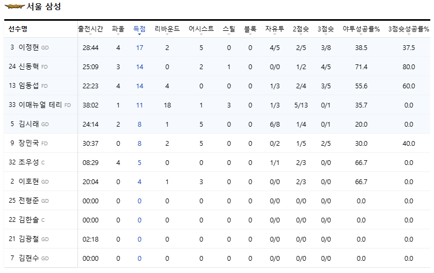Click 이매뉴얼 테리's 11 points value
The width and height of the screenshot is (434, 273).
[140, 105]
